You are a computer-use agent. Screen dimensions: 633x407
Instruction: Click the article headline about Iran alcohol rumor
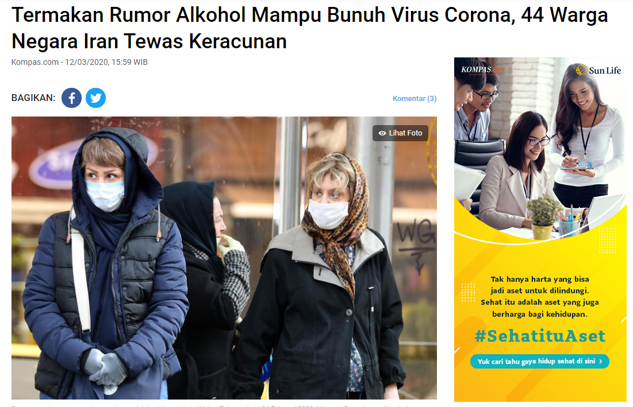coord(310,28)
